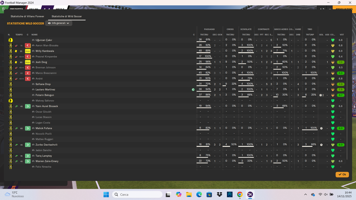Open the weather widget showing 13°C
This screenshot has width=356, height=200.
[x=14, y=194]
